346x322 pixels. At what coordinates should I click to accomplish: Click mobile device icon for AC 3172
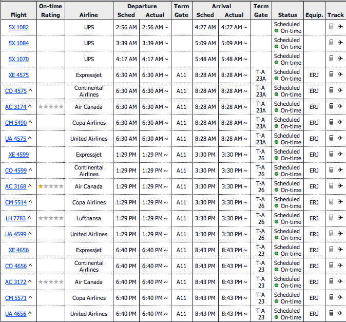click(x=331, y=281)
